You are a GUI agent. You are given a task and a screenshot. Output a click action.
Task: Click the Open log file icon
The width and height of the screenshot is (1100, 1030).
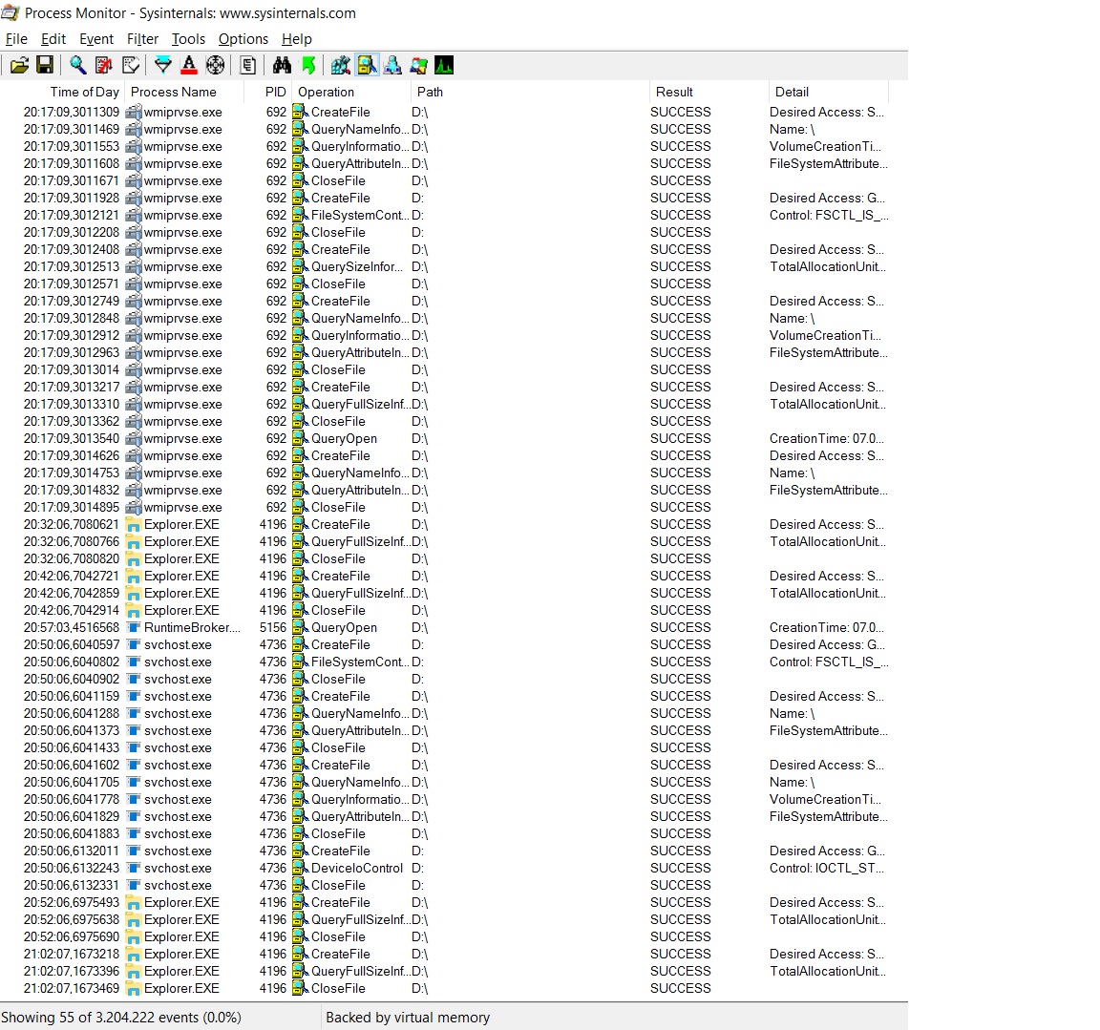(20, 65)
